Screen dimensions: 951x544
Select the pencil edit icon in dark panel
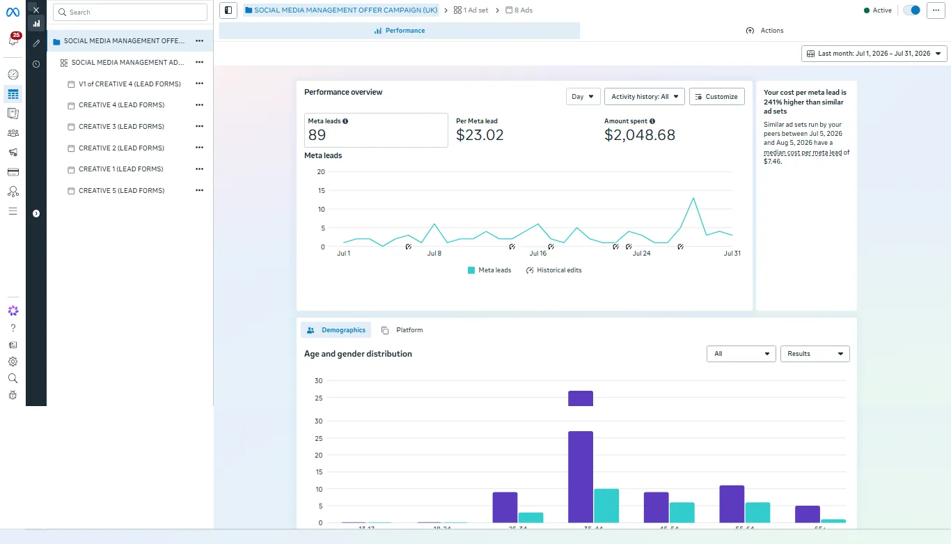click(36, 43)
